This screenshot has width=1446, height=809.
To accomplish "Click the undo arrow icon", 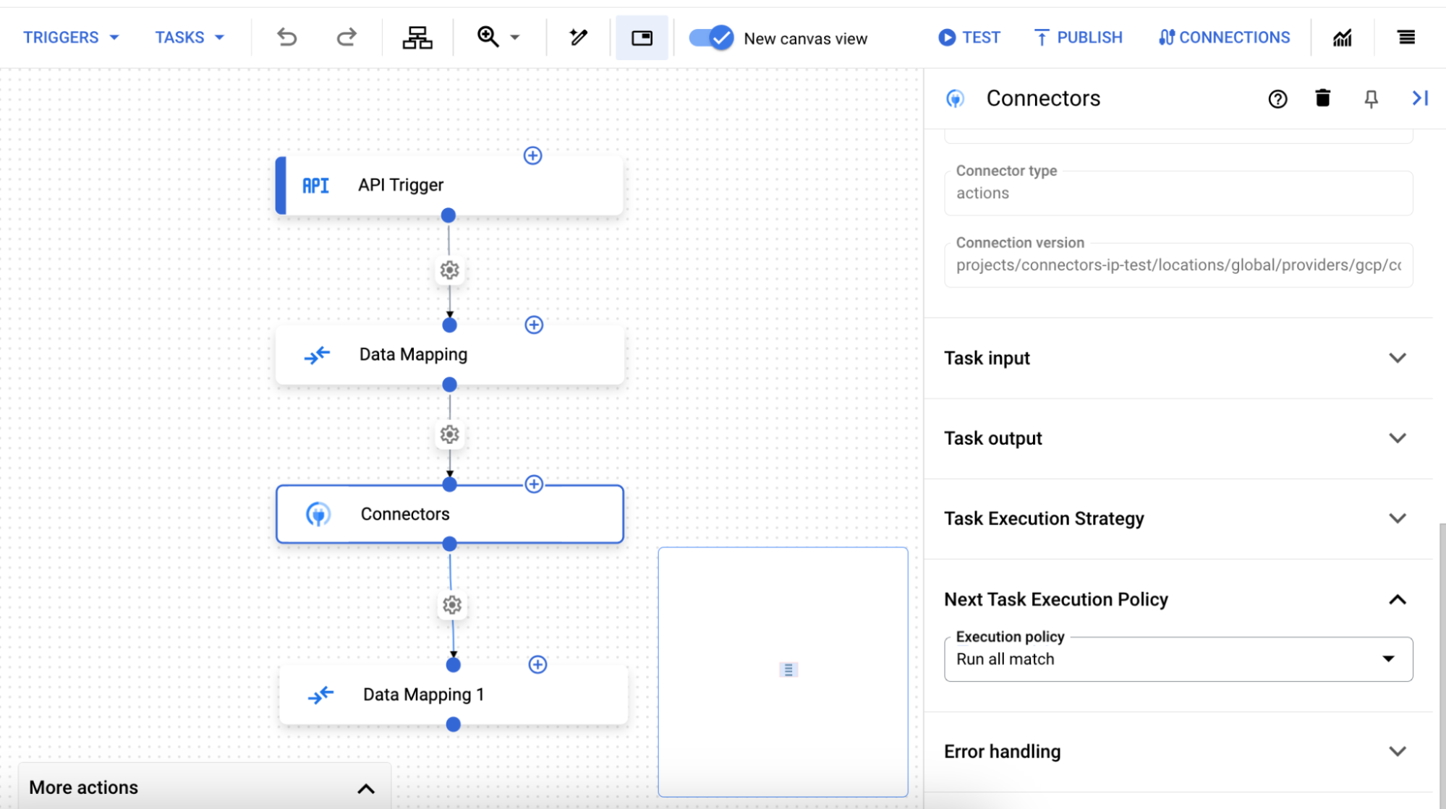I will click(x=287, y=37).
